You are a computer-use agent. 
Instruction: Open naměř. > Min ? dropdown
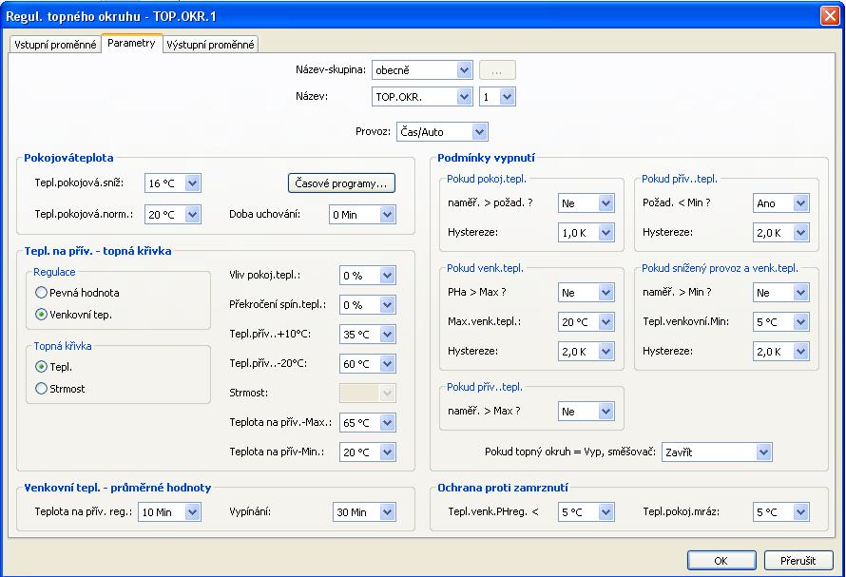point(780,293)
